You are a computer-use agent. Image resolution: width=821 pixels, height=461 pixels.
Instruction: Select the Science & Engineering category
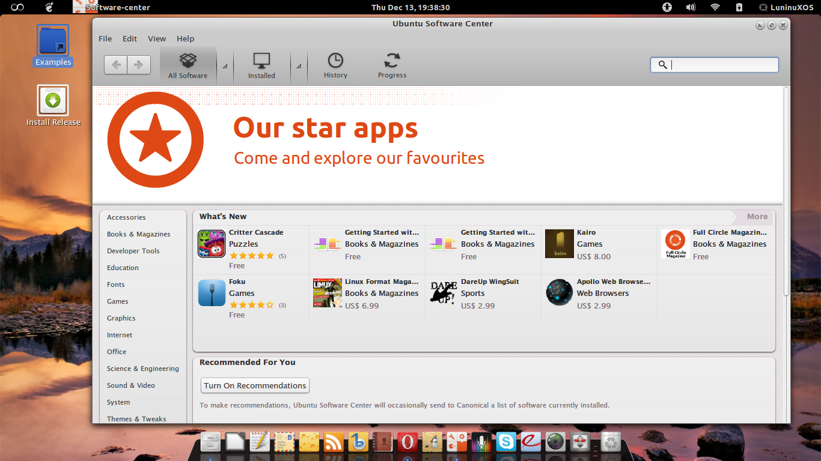[x=143, y=369]
